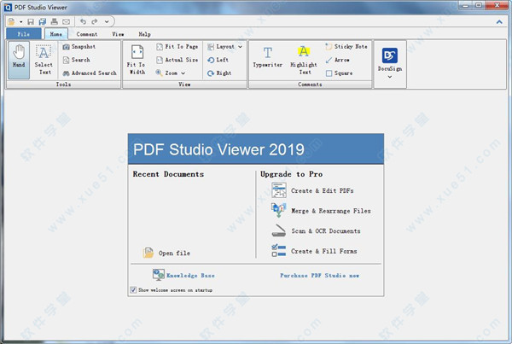
Task: Select the Square annotation tool
Action: click(339, 73)
